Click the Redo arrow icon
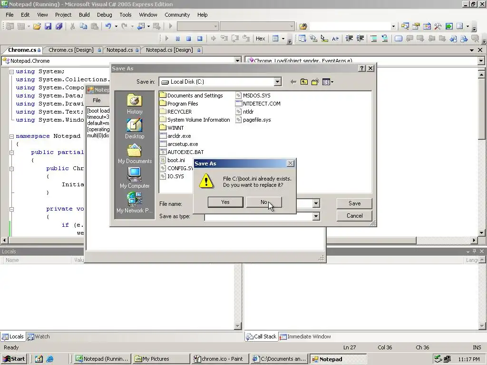 coord(124,27)
